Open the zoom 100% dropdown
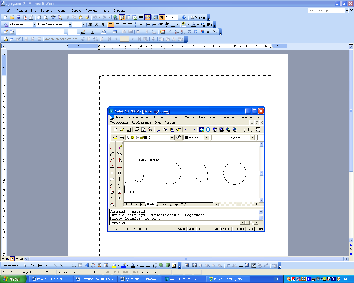Screen dimensions: 354x283 click(179, 17)
